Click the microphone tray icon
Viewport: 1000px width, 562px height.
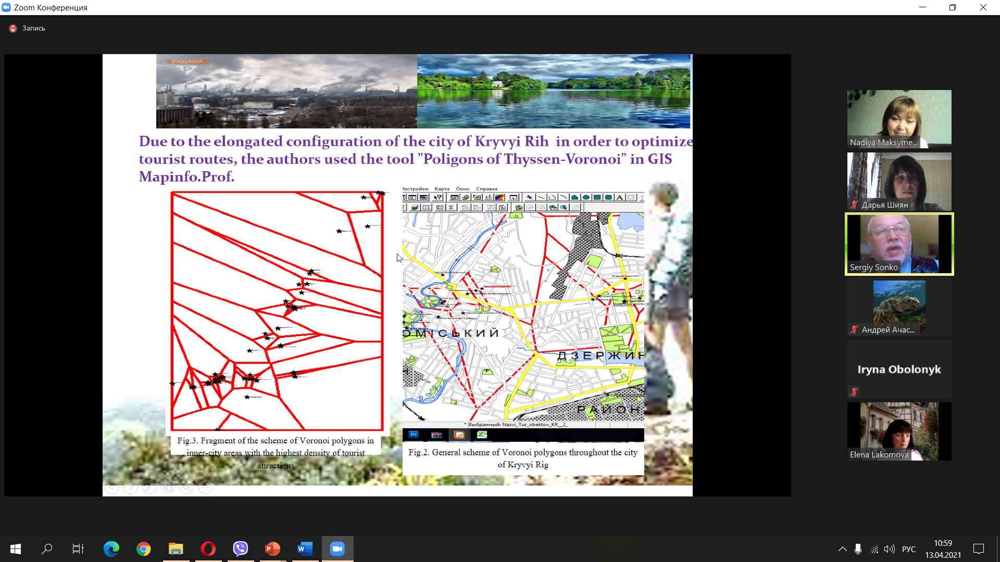(x=858, y=549)
